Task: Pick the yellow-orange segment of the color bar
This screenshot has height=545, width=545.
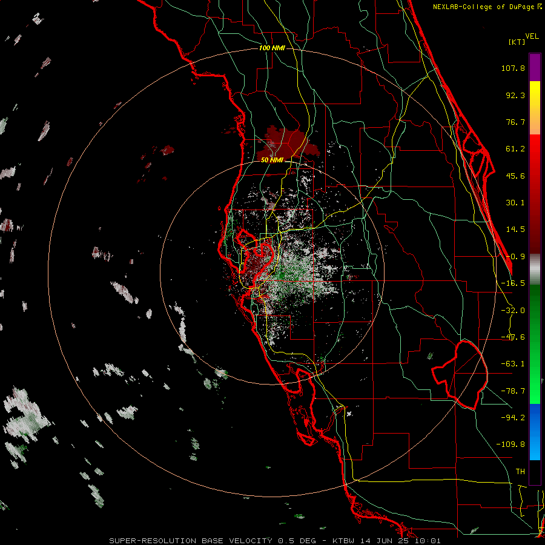Action: pos(535,108)
